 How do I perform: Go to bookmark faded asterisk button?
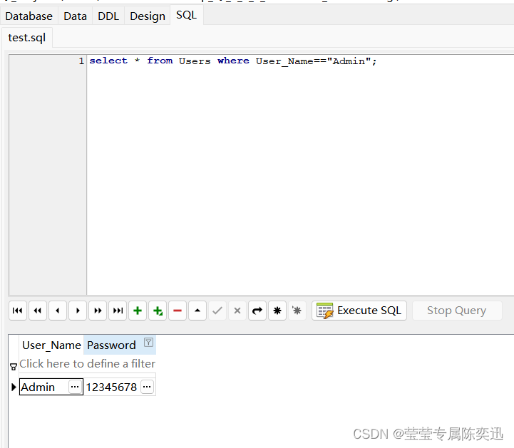point(297,311)
